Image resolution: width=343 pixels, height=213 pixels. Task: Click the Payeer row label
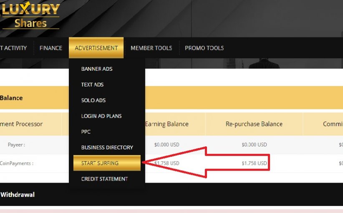(16, 145)
